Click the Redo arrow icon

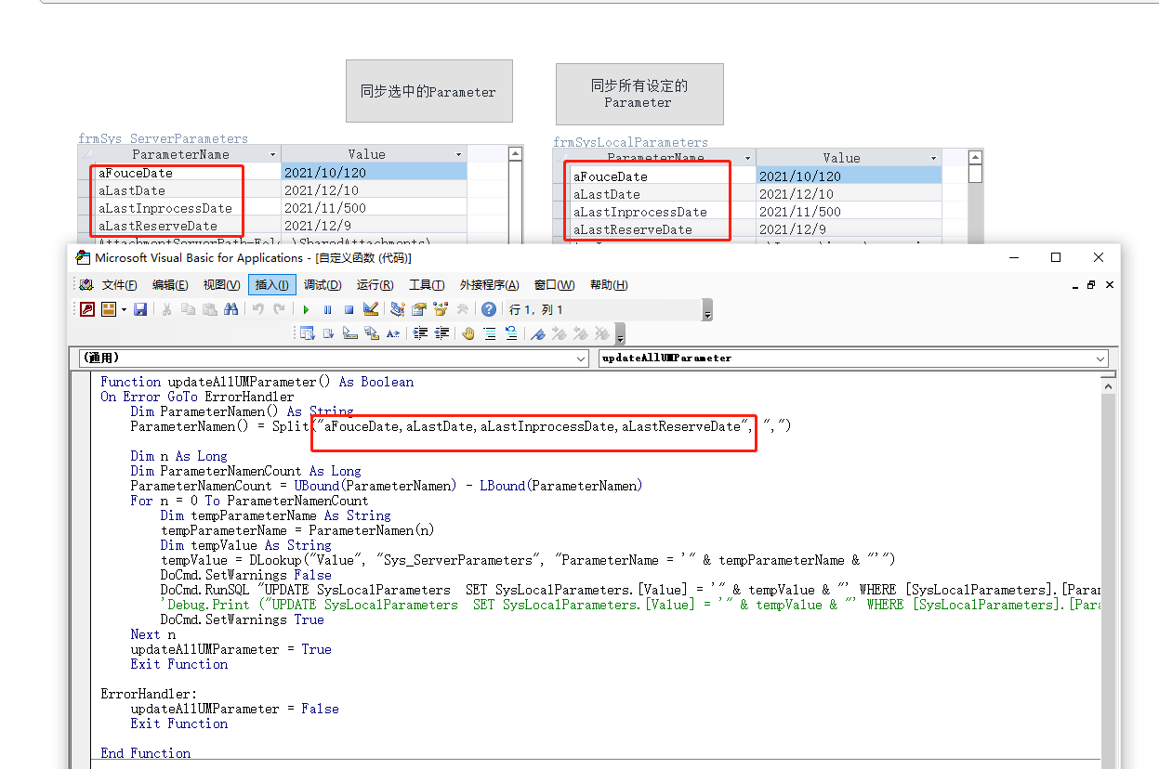click(x=279, y=309)
